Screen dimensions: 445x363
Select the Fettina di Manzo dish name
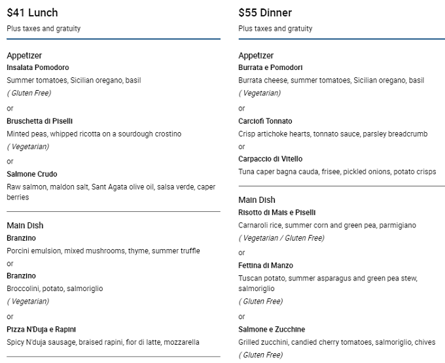pyautogui.click(x=266, y=266)
